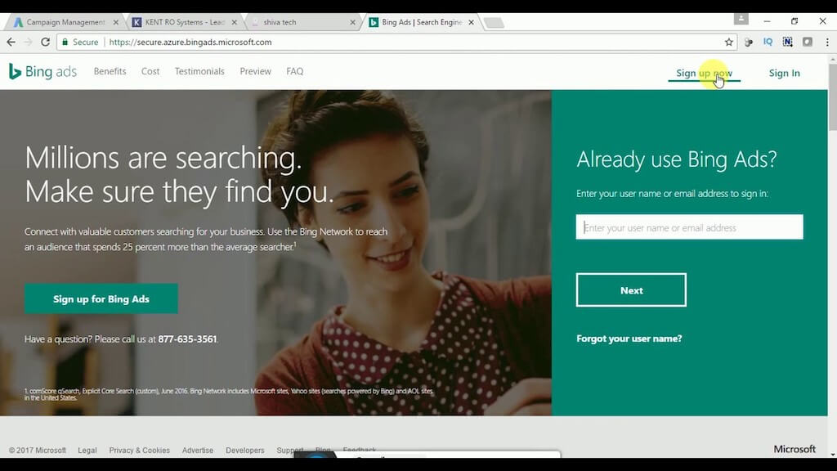Click Sign up for Bing Ads button
The image size is (837, 471).
pyautogui.click(x=101, y=299)
